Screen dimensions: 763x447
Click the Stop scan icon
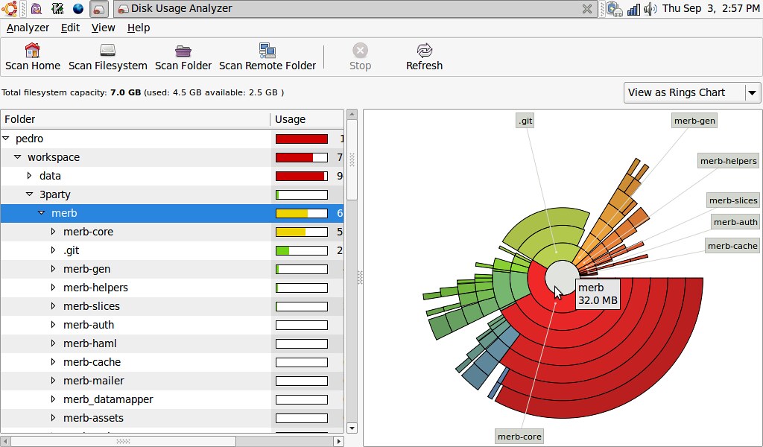[x=360, y=50]
